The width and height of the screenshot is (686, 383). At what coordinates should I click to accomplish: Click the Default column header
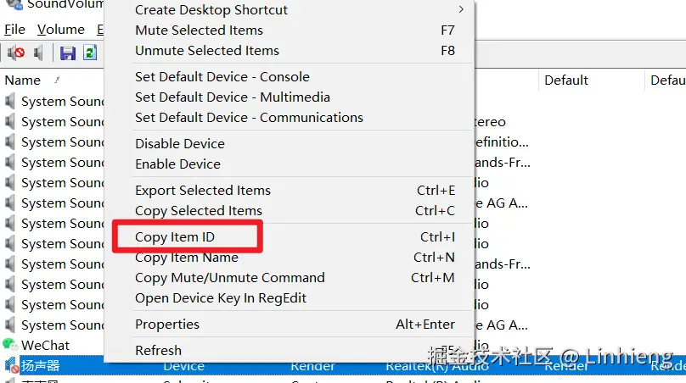pyautogui.click(x=566, y=80)
